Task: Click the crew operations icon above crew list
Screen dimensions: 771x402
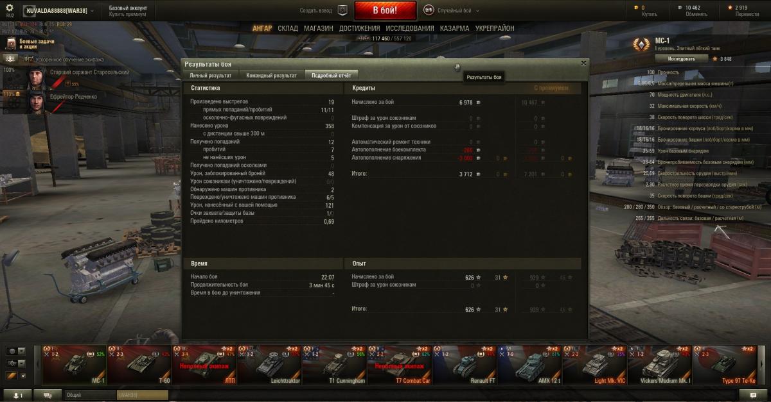Action: click(x=10, y=58)
